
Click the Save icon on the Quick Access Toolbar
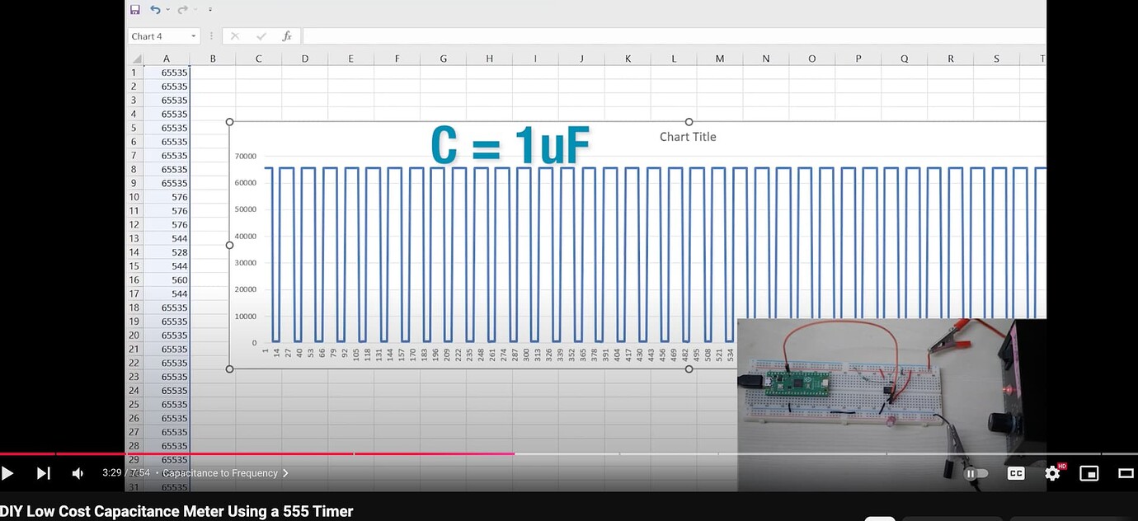(x=134, y=9)
